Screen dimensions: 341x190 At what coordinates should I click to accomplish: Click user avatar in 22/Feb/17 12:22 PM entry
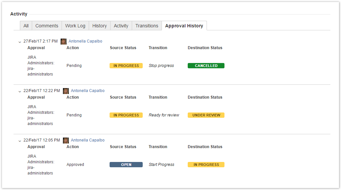click(66, 91)
